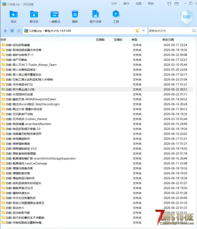Select row 功能-无尽收获-Endless_Harvest

click(x=97, y=119)
